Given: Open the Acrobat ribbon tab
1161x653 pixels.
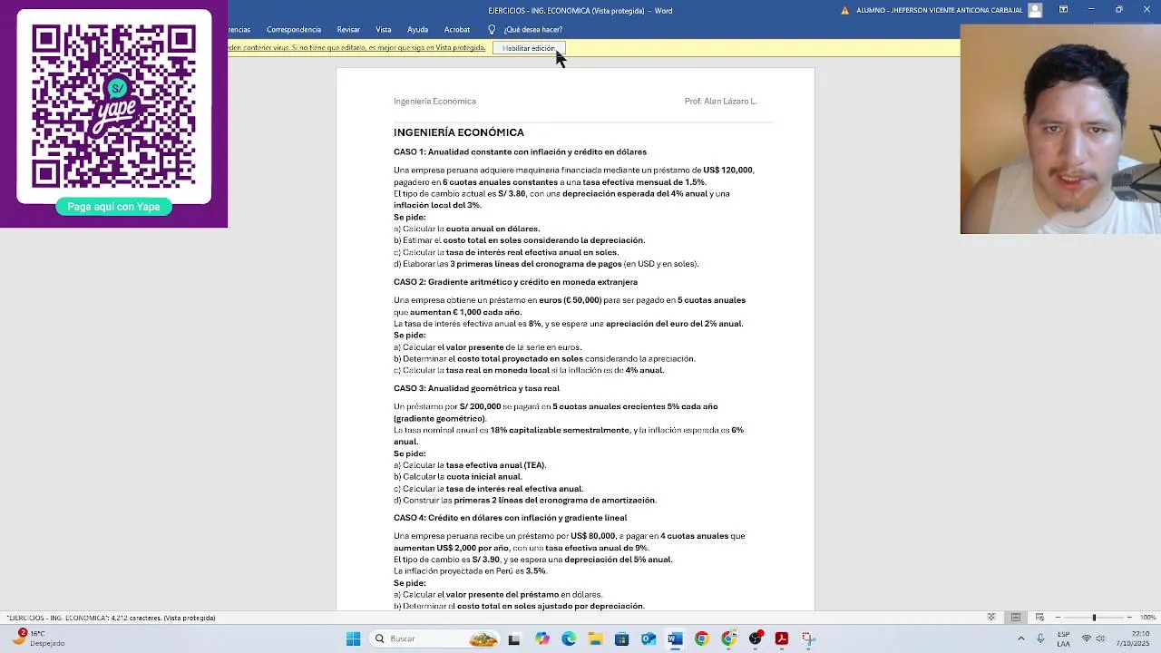Looking at the screenshot, I should 457,29.
